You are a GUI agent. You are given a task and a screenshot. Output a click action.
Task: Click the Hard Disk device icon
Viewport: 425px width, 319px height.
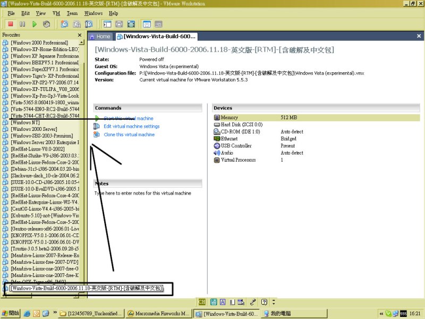click(217, 124)
